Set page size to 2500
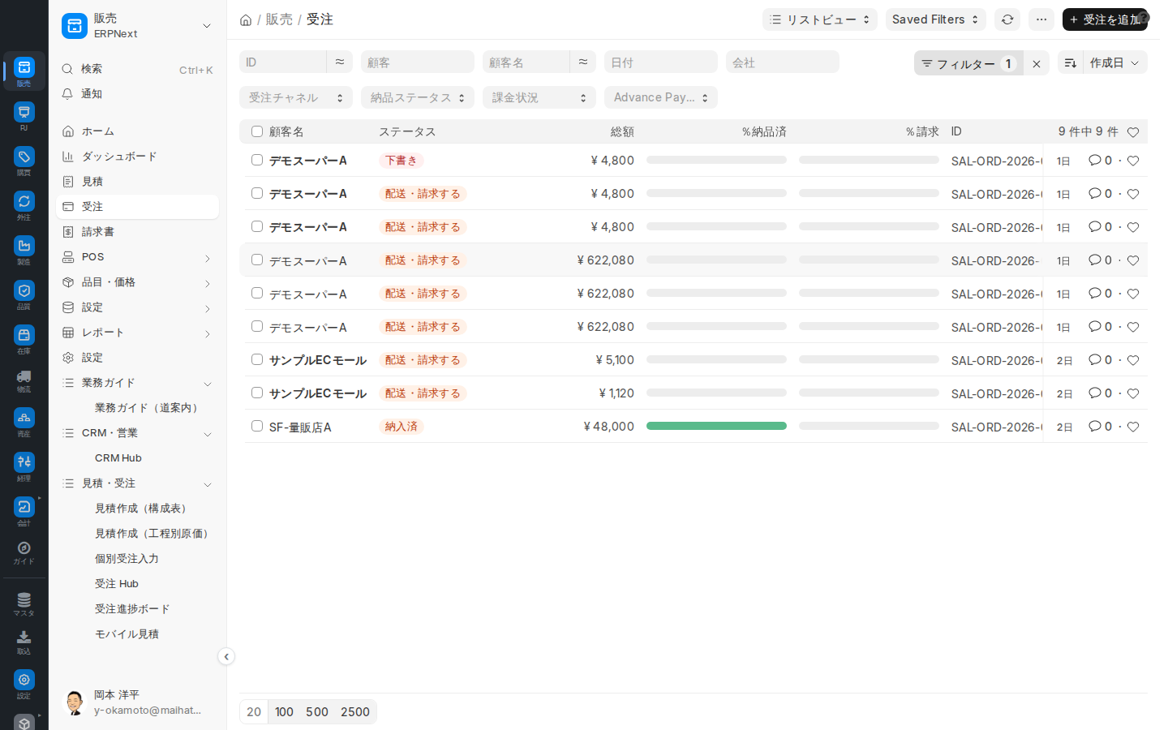The image size is (1168, 730). 355,712
